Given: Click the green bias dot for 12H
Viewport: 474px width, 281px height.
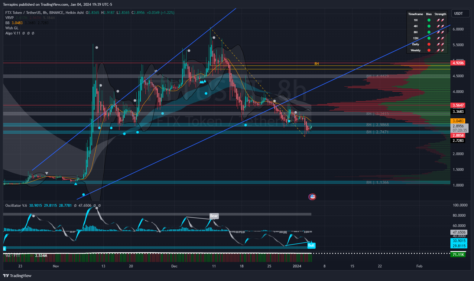Looking at the screenshot, I should [x=429, y=38].
